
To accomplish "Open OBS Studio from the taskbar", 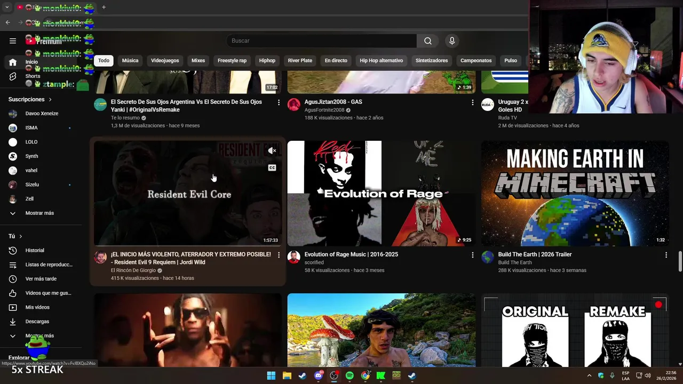I will click(334, 375).
